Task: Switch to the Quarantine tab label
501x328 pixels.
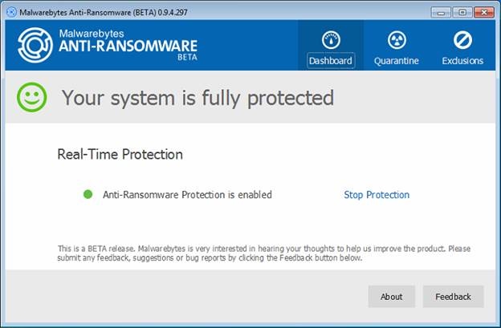Action: (396, 61)
